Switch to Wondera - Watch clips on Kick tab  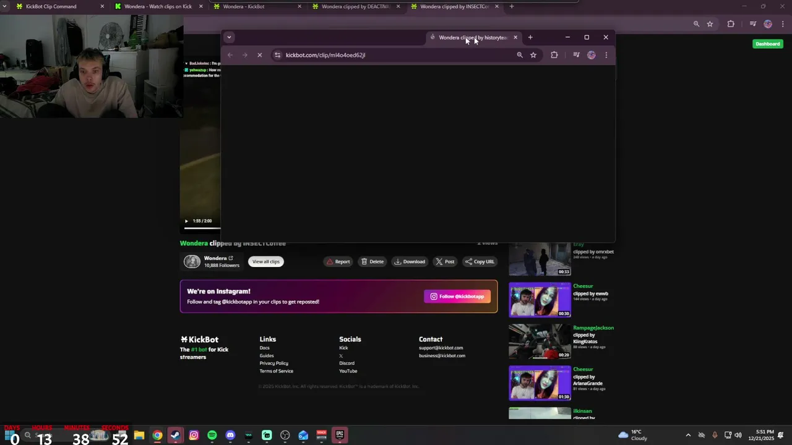[158, 6]
